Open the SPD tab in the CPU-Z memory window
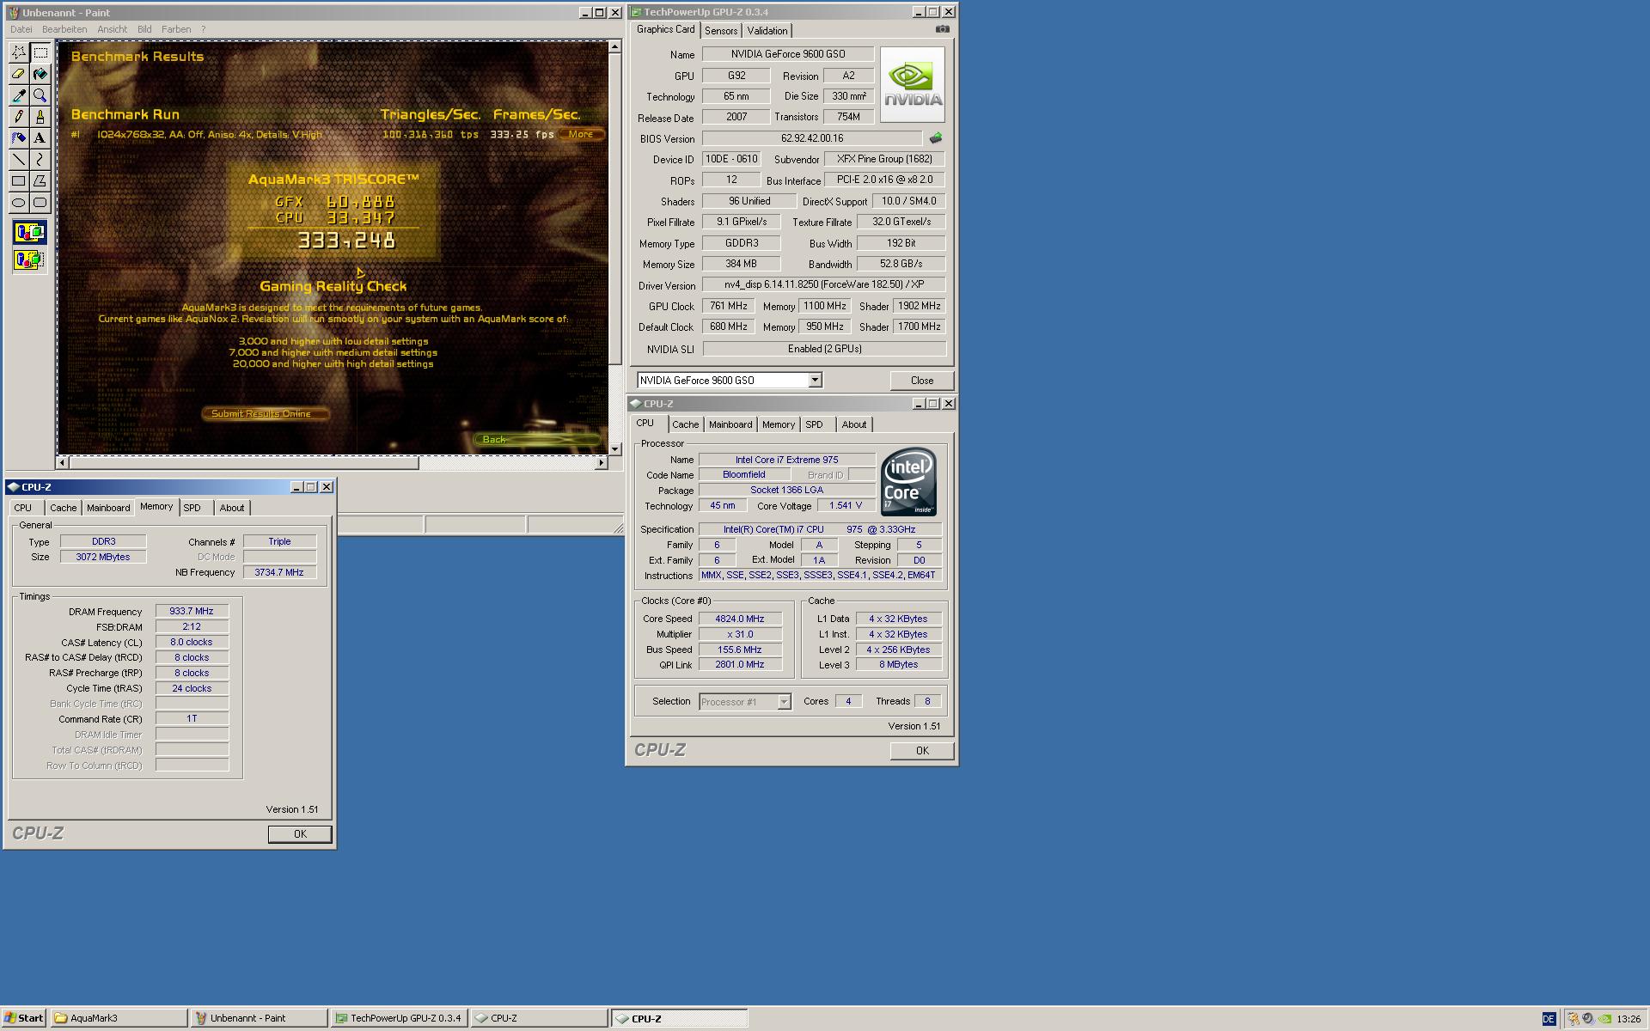1650x1031 pixels. pyautogui.click(x=192, y=508)
